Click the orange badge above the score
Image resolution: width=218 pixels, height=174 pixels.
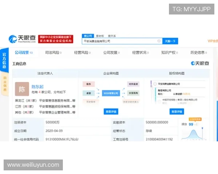195,119
